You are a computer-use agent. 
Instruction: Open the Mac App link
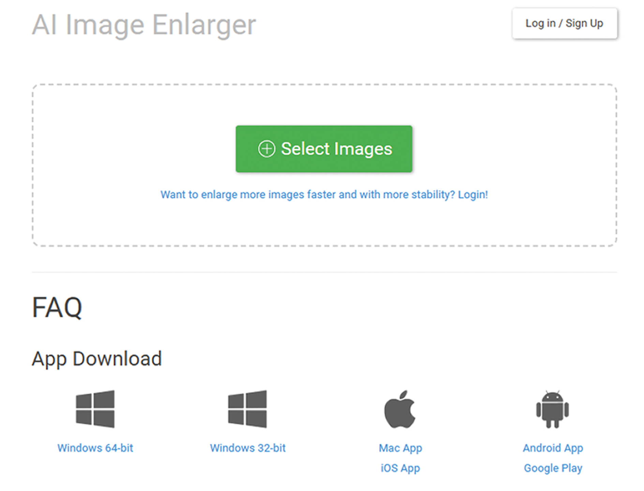click(400, 448)
